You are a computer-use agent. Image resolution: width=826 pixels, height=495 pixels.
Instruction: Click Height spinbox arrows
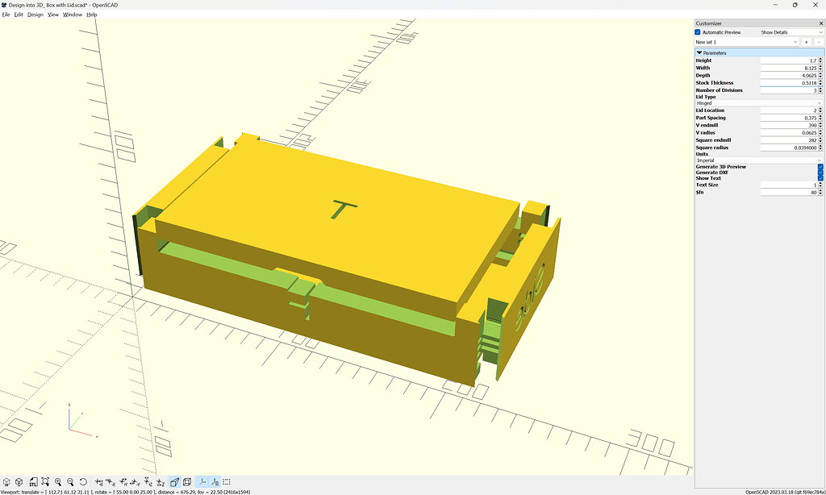click(x=820, y=60)
